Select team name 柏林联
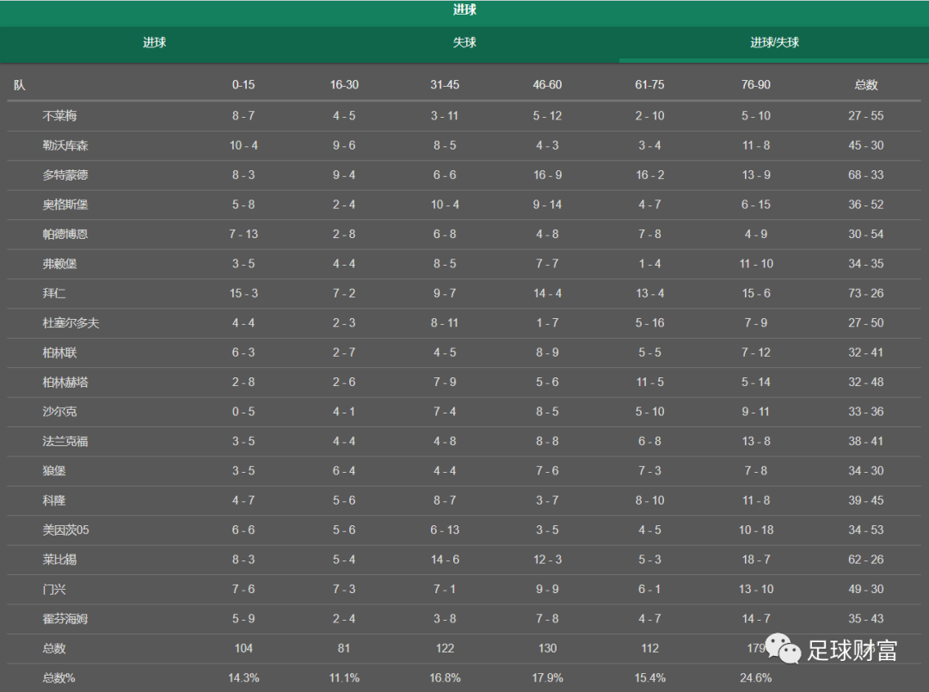Image resolution: width=929 pixels, height=692 pixels. point(60,352)
